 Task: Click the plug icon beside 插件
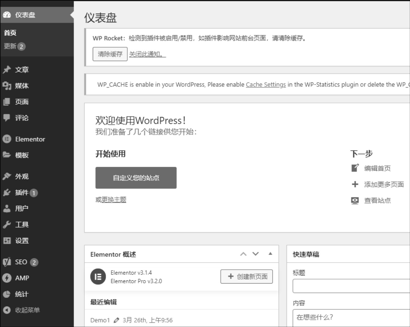7,192
